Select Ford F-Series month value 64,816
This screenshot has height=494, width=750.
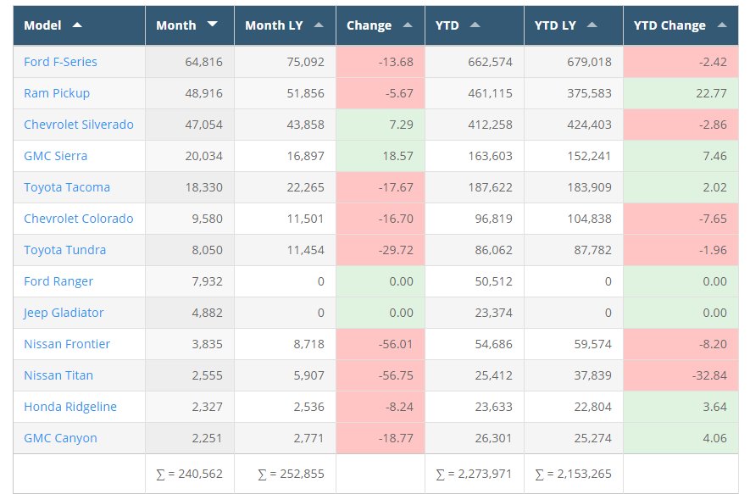tap(203, 62)
